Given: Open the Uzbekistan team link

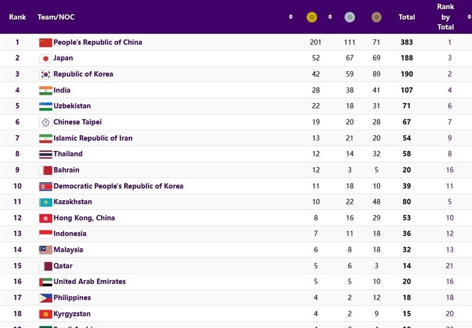Looking at the screenshot, I should click(72, 106).
